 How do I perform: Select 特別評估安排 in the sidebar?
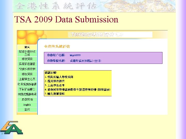(27, 69)
